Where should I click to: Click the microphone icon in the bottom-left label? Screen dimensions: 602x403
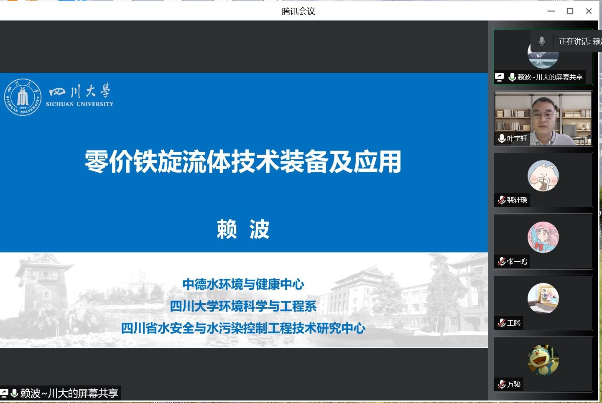pos(15,393)
